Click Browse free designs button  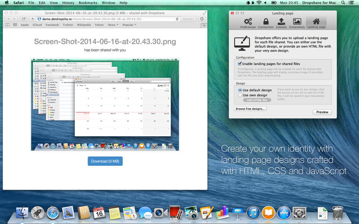click(x=250, y=109)
